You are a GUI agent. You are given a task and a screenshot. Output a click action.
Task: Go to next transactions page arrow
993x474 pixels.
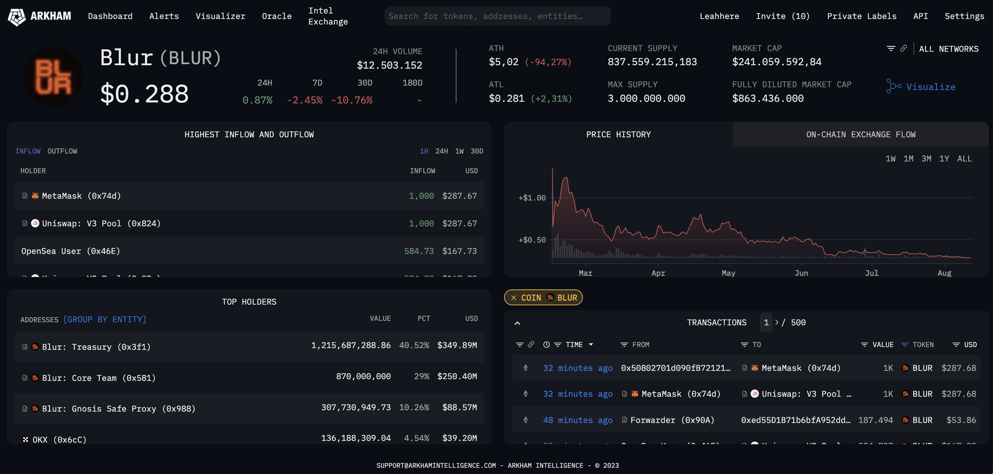click(x=777, y=322)
